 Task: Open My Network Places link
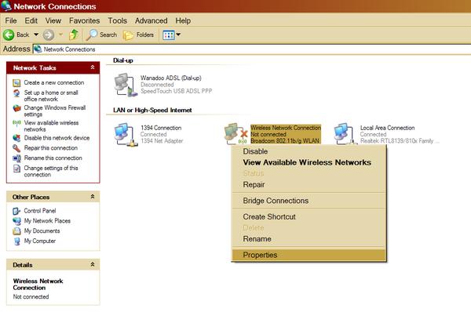pyautogui.click(x=47, y=221)
